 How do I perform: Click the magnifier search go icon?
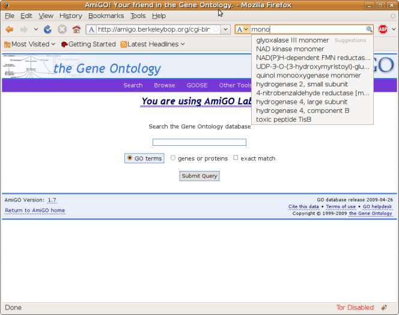tap(369, 29)
